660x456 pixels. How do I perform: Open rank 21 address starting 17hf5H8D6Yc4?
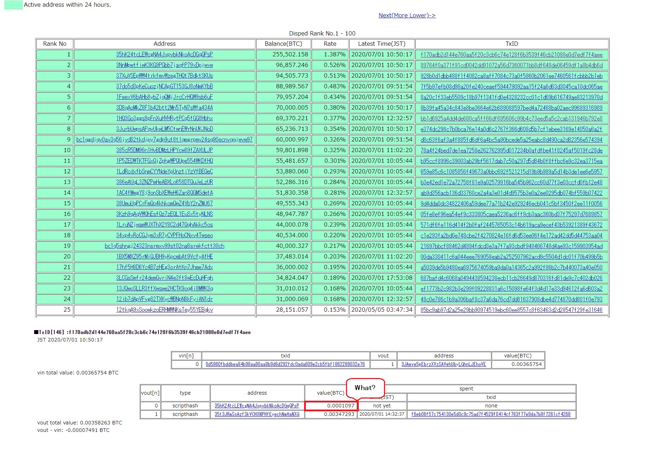click(164, 267)
